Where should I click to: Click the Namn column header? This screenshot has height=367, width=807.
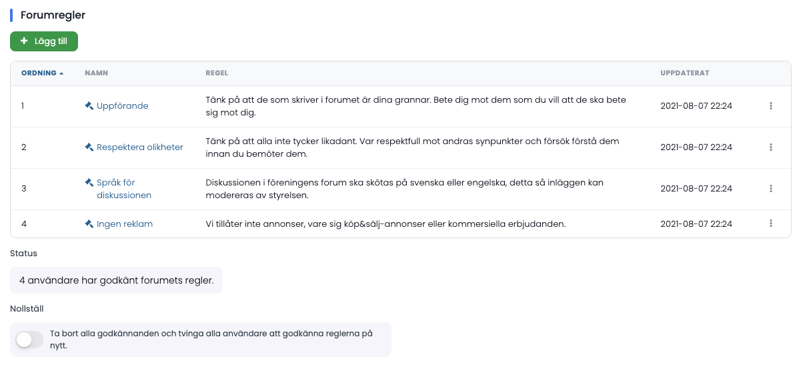[x=97, y=73]
